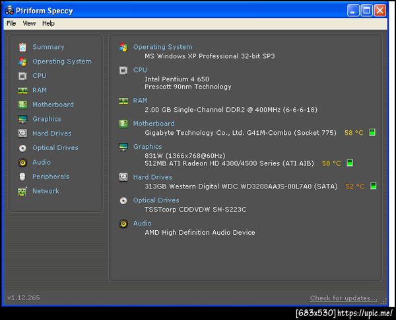Screen dimensions: 396x320
Task: Click RAM heading in main panel
Action: (140, 100)
